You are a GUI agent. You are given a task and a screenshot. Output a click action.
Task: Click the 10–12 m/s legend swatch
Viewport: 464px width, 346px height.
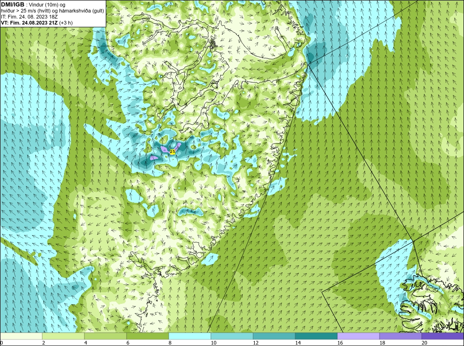232,336
